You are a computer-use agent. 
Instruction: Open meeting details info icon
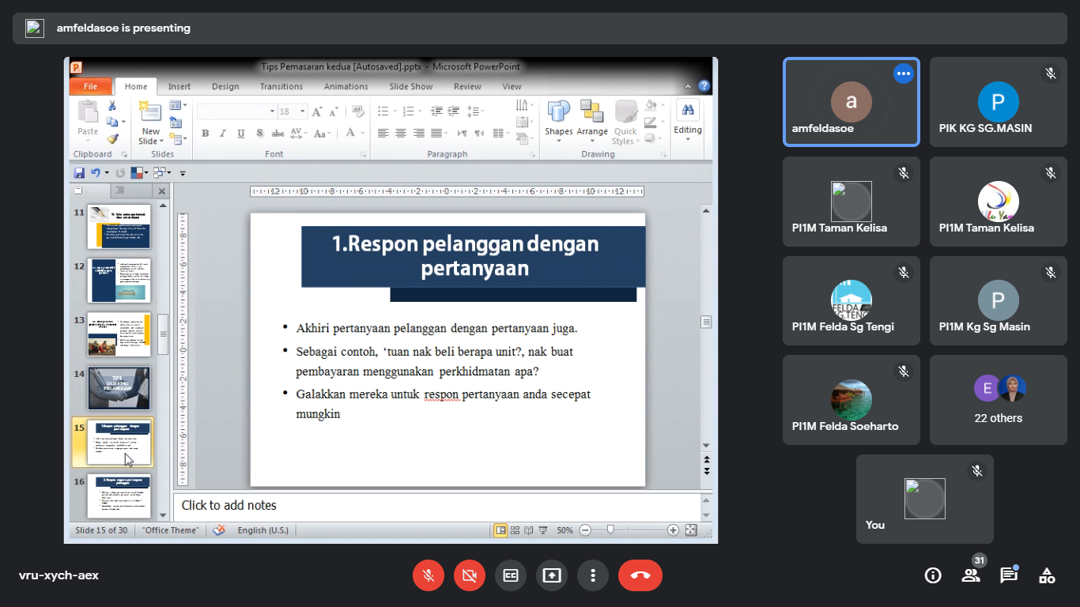pos(933,575)
